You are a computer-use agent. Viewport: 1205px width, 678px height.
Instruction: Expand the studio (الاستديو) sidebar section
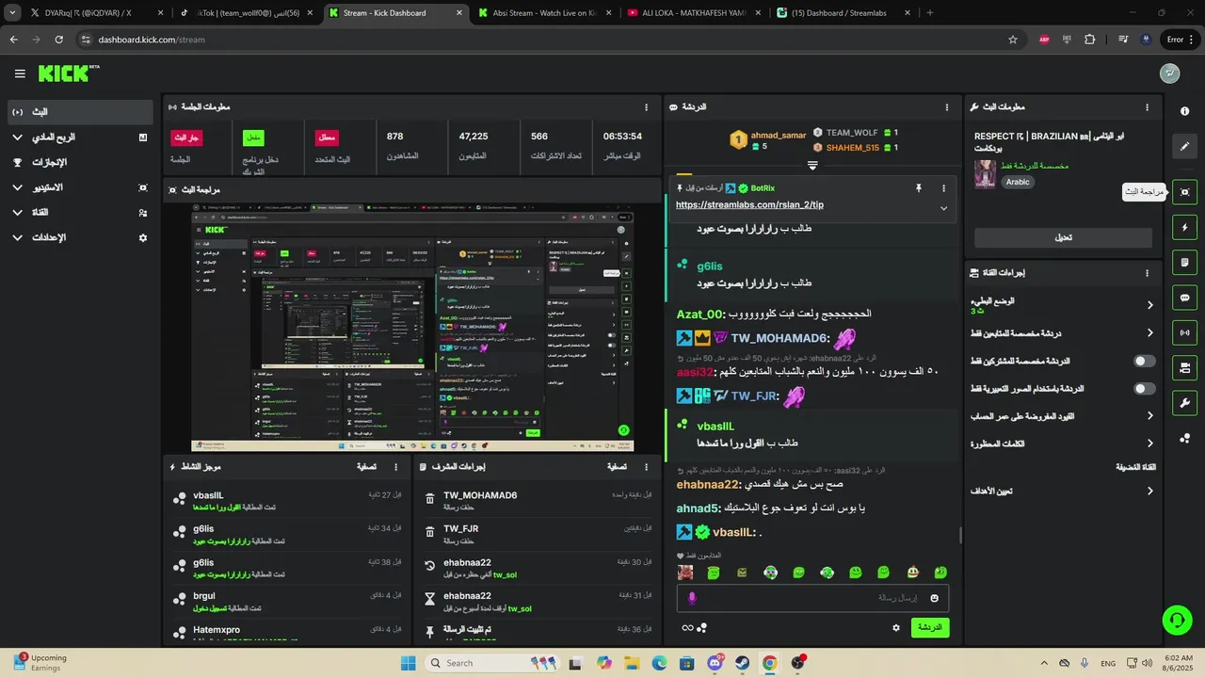[80, 187]
